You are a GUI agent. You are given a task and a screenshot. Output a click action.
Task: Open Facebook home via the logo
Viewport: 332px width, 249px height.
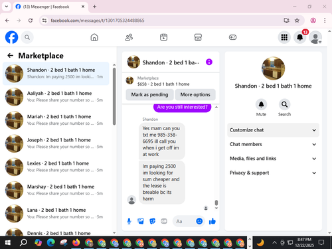tap(11, 37)
